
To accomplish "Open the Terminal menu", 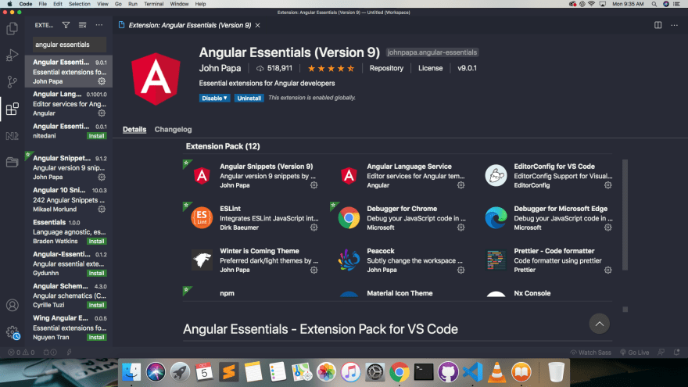I will point(153,4).
